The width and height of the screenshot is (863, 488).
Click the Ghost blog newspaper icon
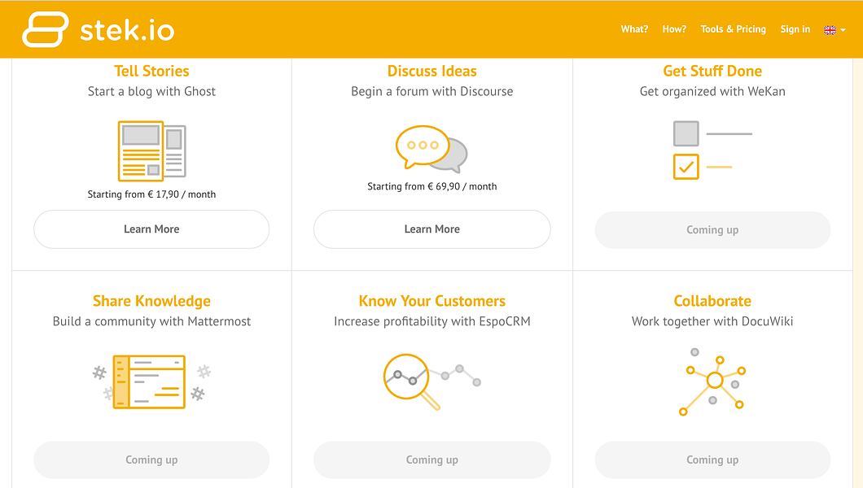click(x=152, y=151)
